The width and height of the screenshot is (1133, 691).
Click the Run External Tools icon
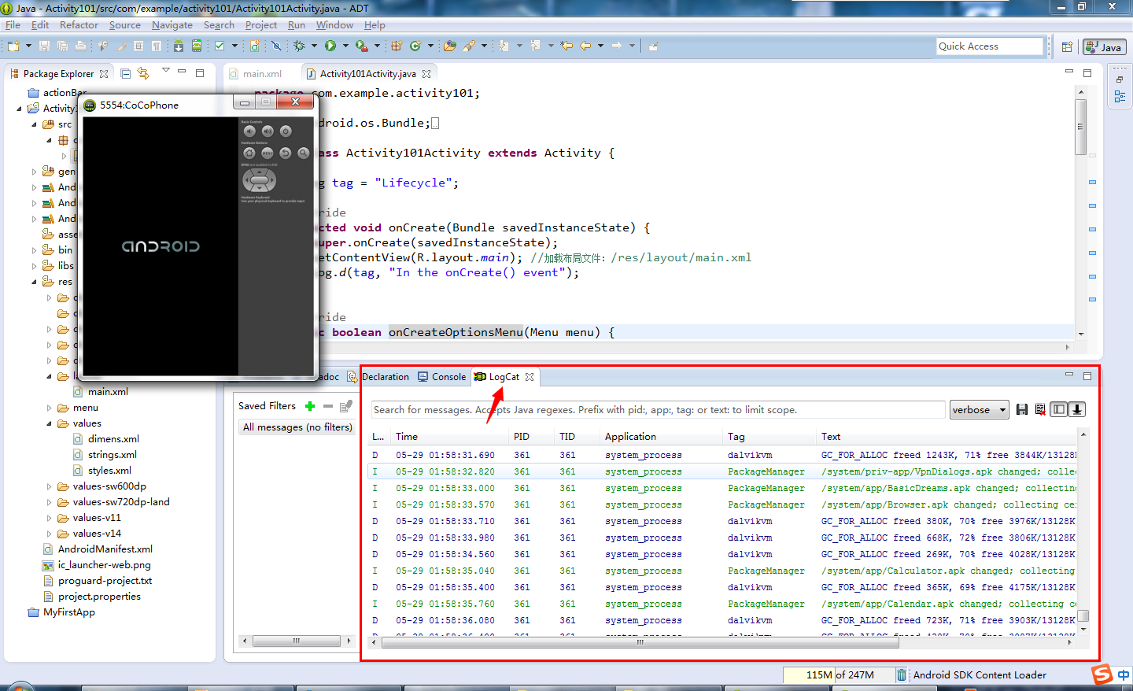[x=361, y=46]
